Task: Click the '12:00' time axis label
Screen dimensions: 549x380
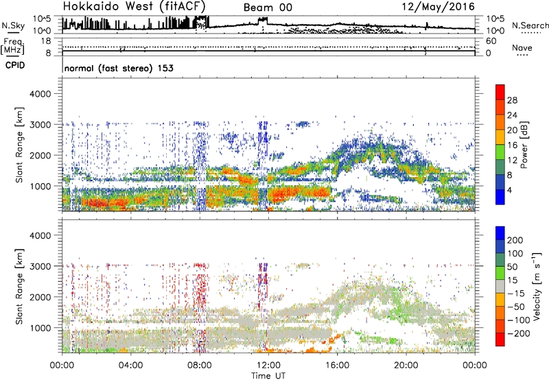Action: (x=268, y=366)
